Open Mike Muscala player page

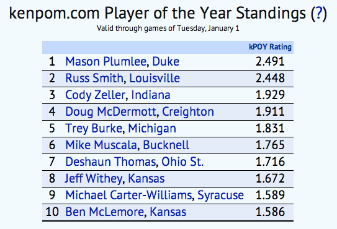[101, 145]
